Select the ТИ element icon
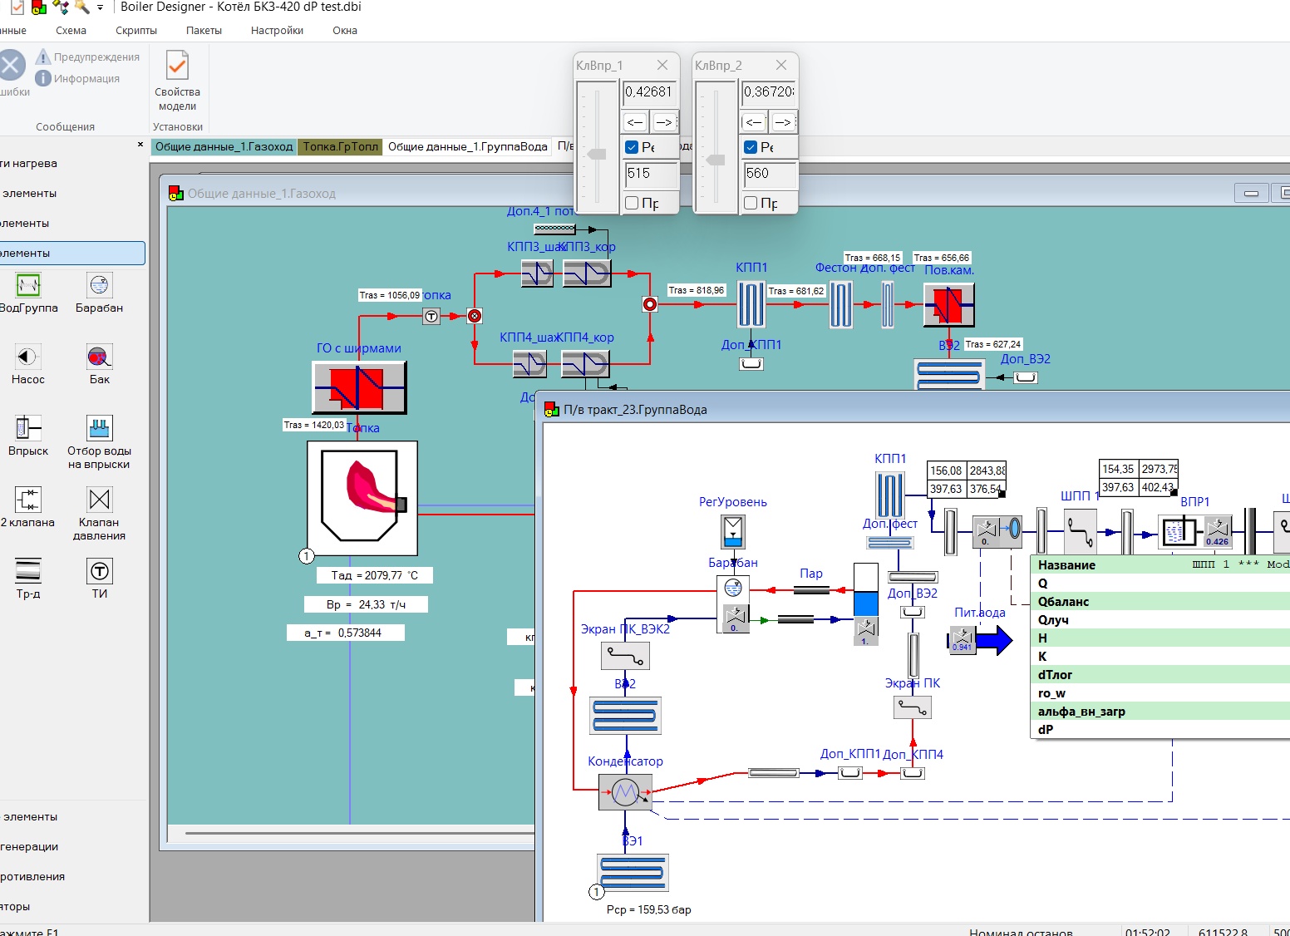 (99, 571)
